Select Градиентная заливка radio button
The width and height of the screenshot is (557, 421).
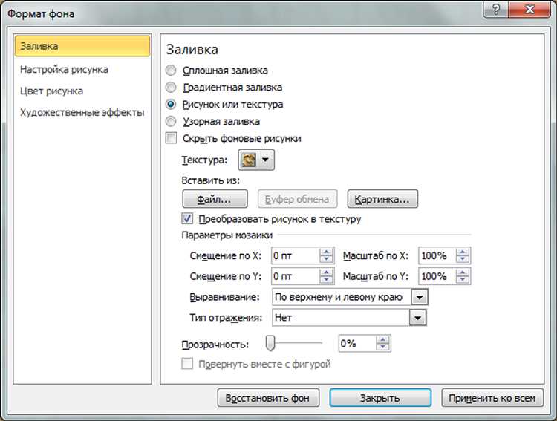coord(171,88)
